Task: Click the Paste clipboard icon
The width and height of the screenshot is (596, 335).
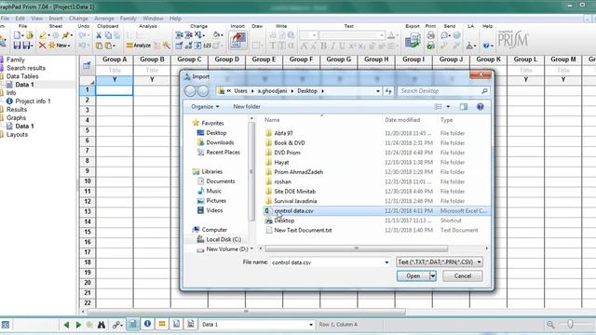Action: coord(99,46)
